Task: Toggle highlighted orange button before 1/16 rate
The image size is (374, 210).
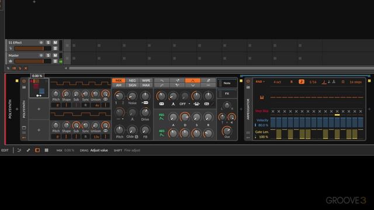Action: [x=302, y=82]
